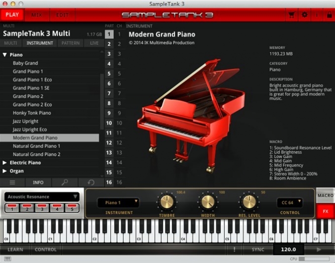The width and height of the screenshot is (335, 263).
Task: Click the instrument list scrollbar
Action: tap(102, 102)
